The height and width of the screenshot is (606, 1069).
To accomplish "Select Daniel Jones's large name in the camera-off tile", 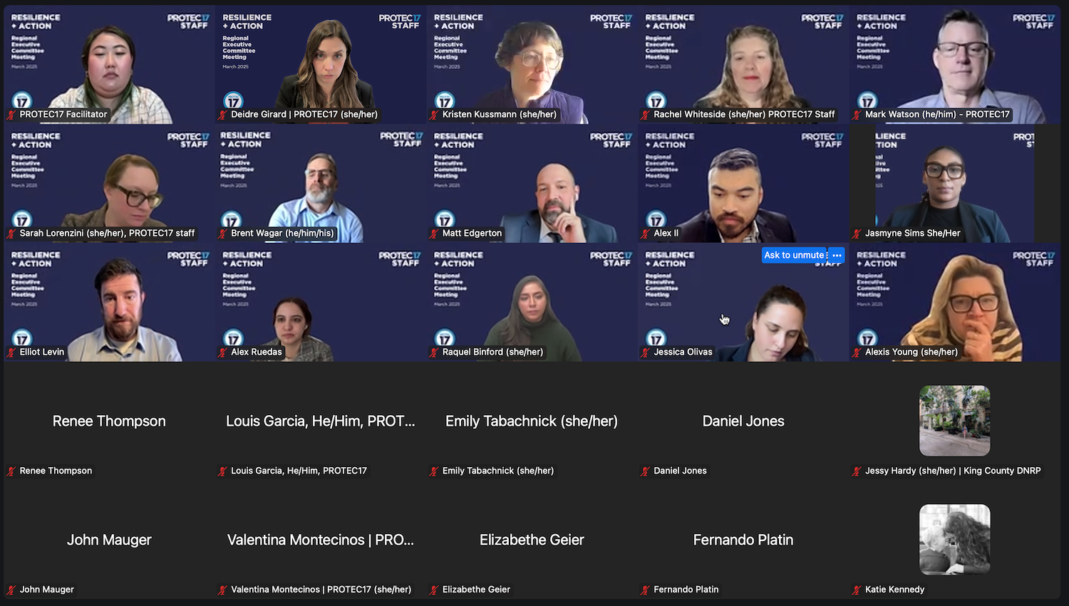I will tap(743, 421).
